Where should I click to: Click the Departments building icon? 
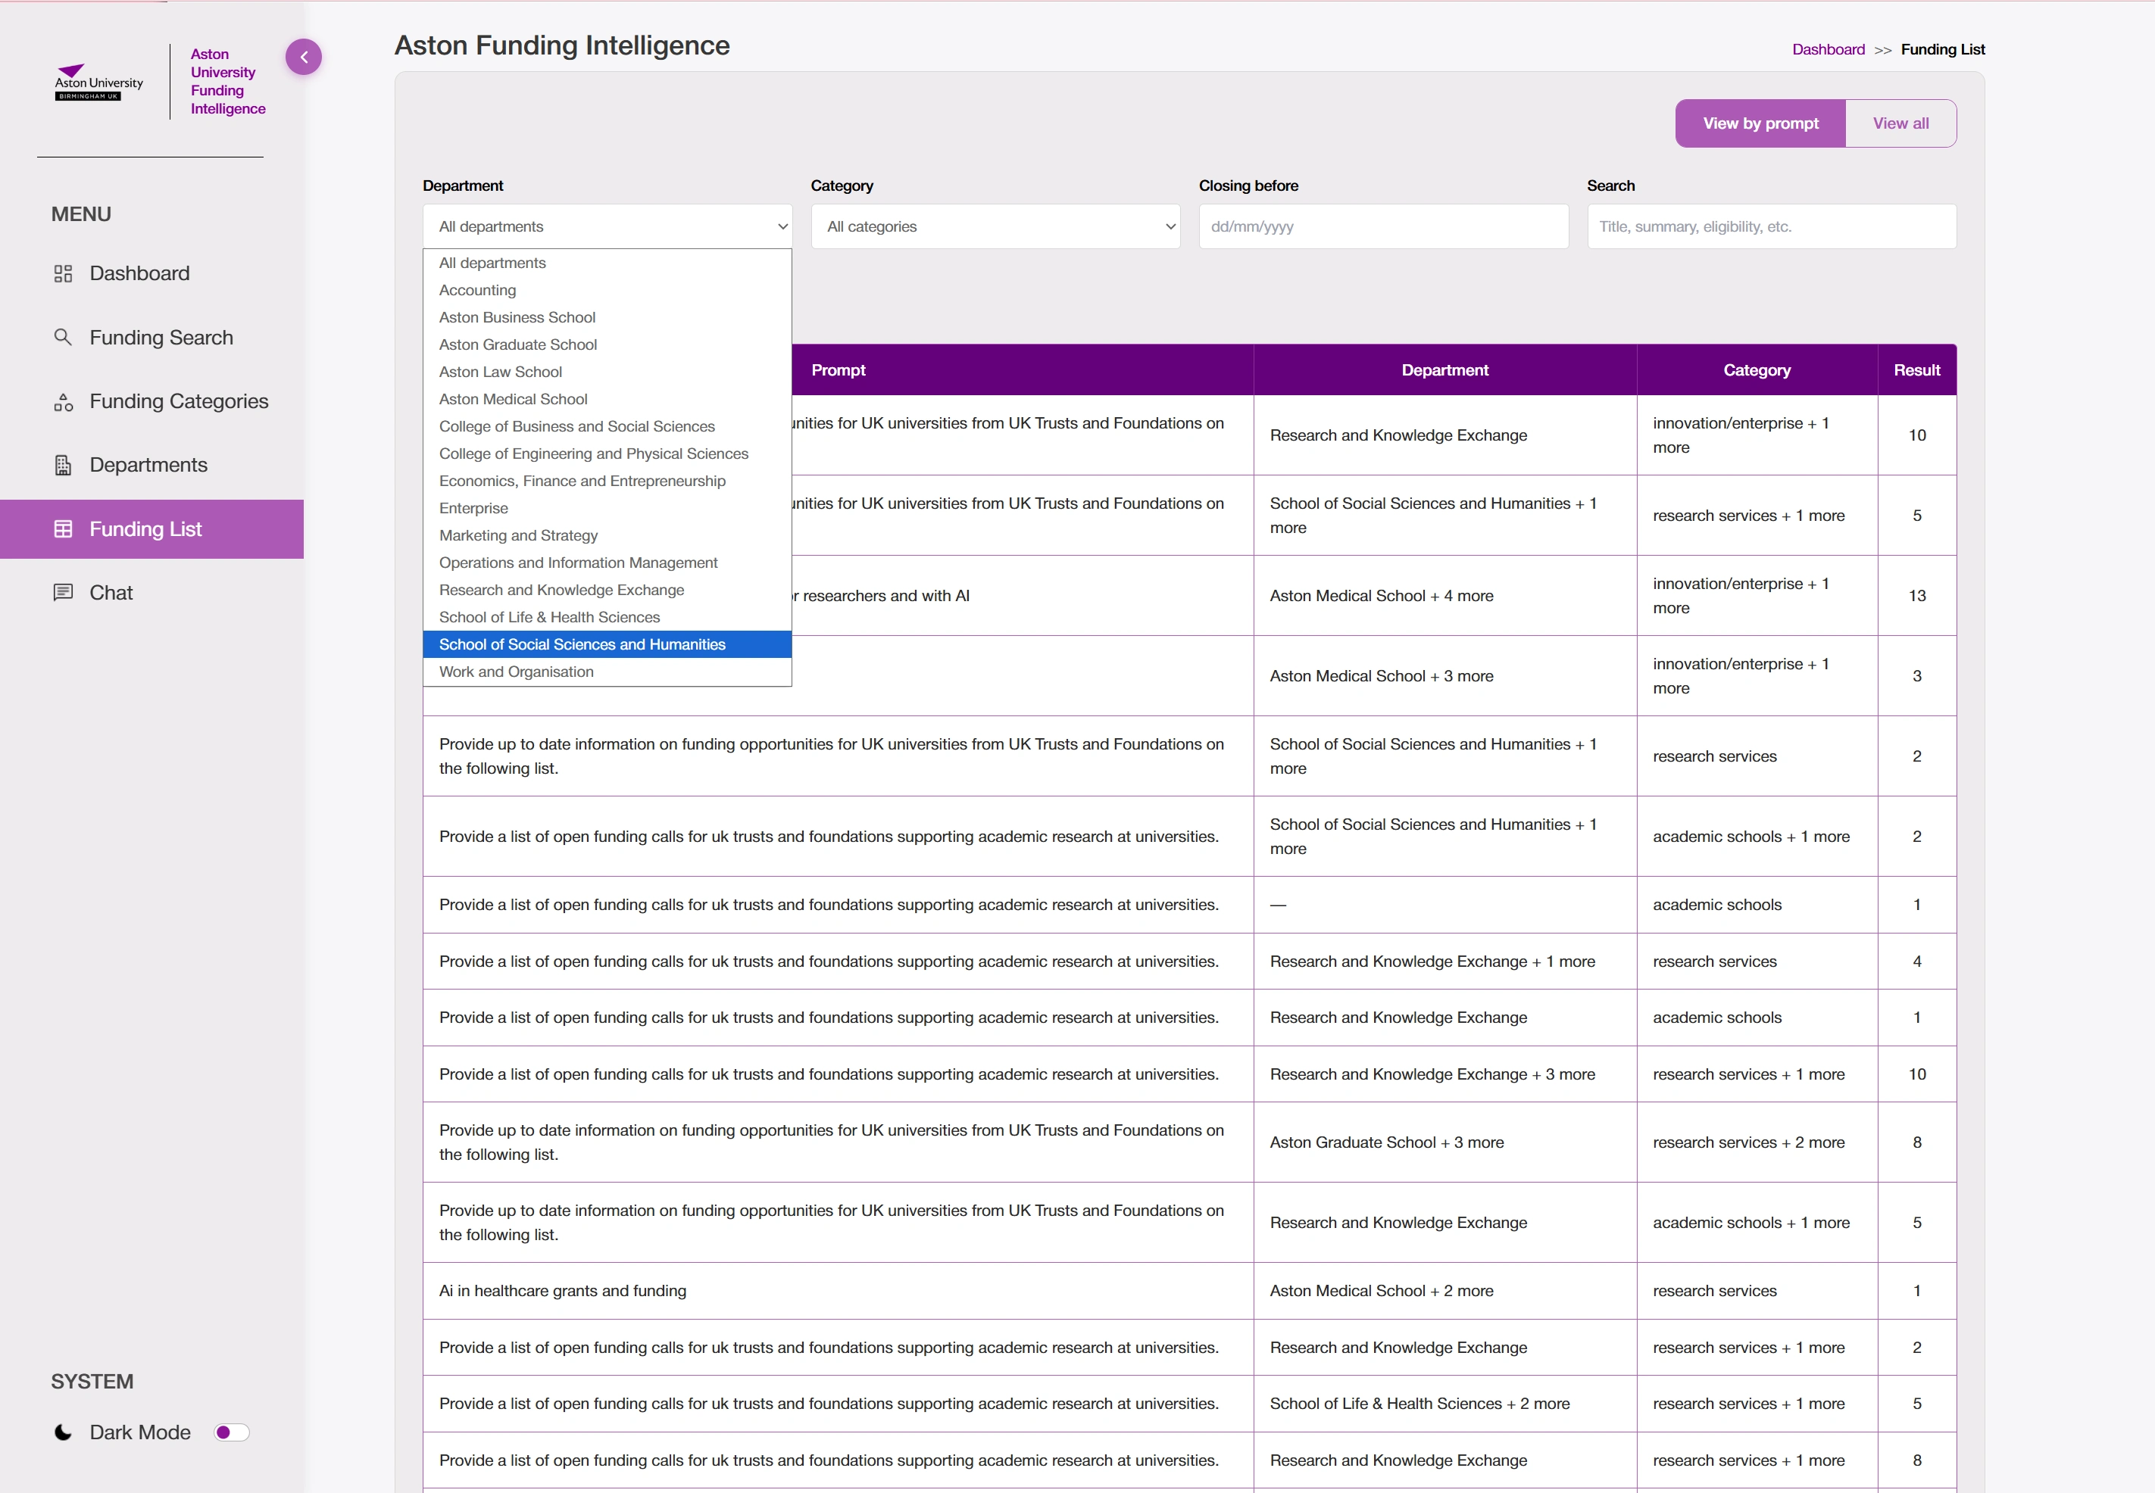pyautogui.click(x=63, y=465)
